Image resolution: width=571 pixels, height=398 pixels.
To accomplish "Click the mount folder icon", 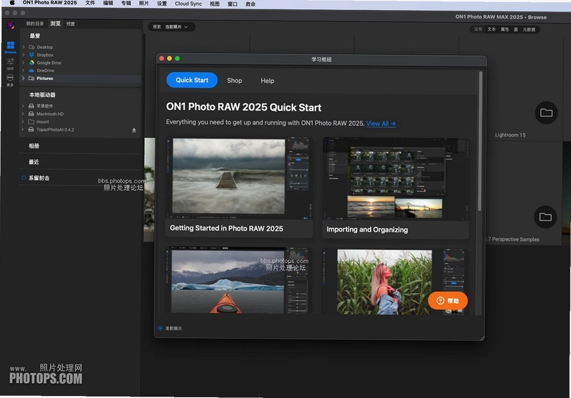I will [x=31, y=121].
